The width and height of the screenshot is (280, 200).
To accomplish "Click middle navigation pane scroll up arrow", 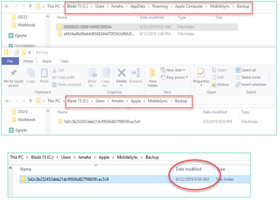I will tap(48, 111).
